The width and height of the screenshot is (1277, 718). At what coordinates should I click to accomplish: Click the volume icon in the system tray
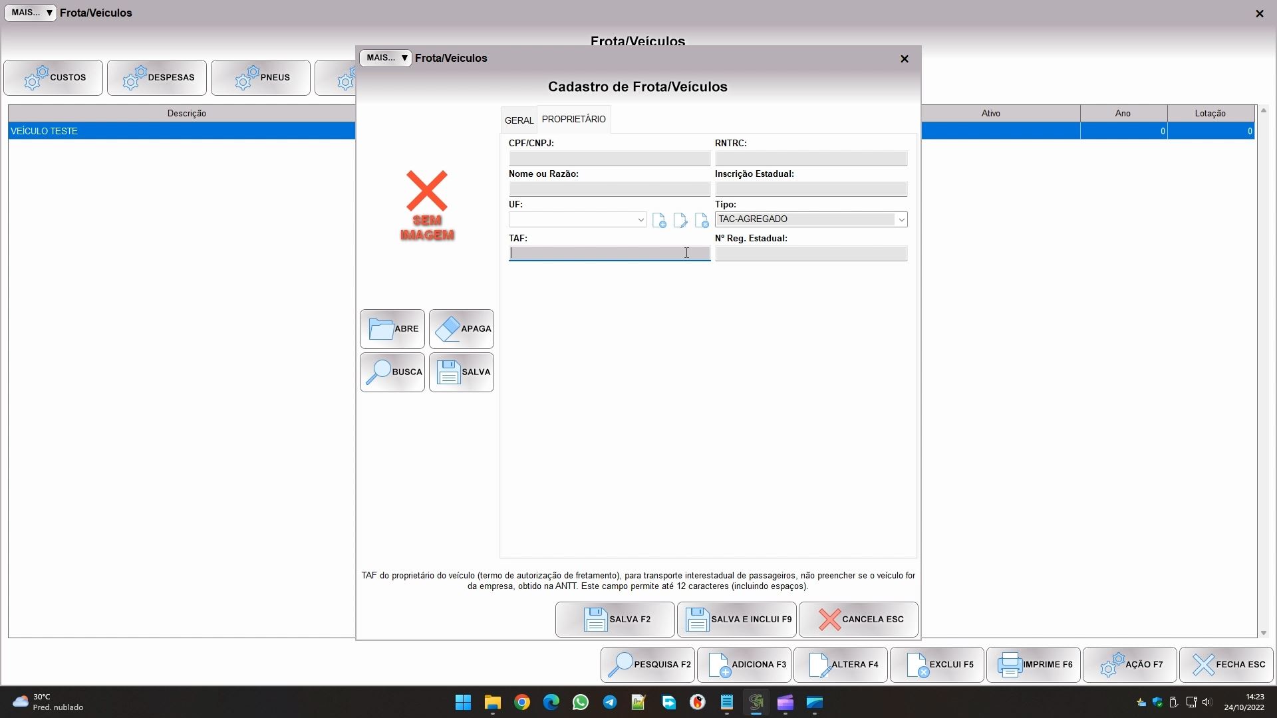(1206, 703)
